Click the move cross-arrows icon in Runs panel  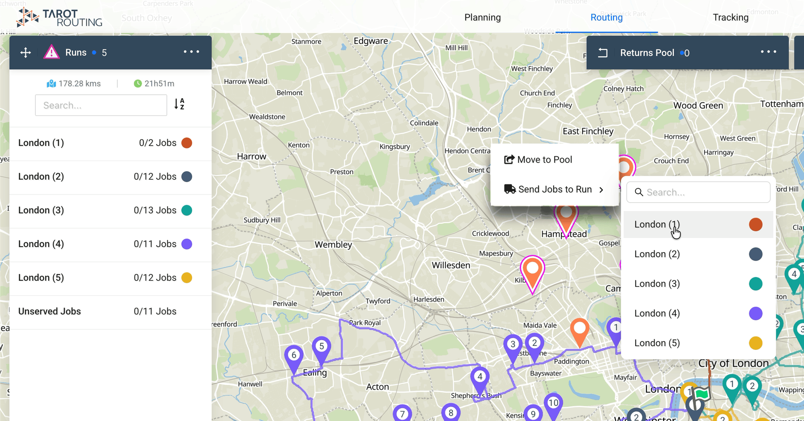coord(26,53)
